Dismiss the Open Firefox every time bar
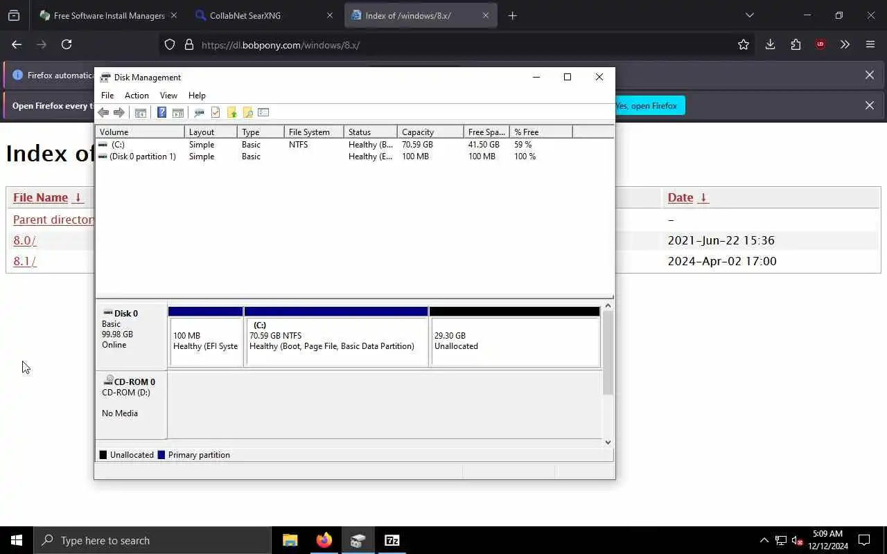887x554 pixels. point(870,105)
